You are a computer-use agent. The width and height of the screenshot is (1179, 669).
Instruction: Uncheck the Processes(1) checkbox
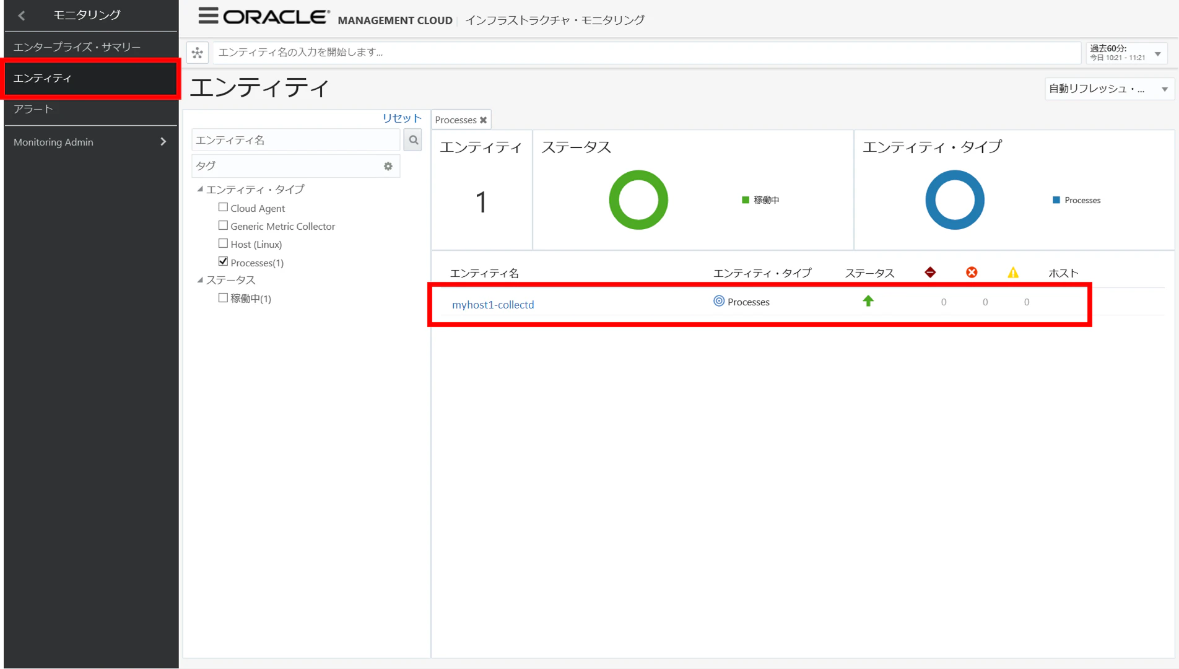click(223, 261)
